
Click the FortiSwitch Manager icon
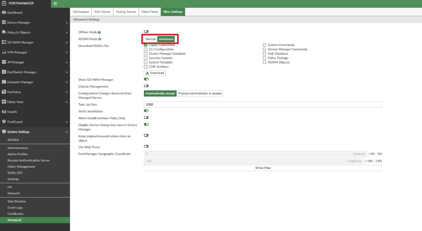click(4, 72)
